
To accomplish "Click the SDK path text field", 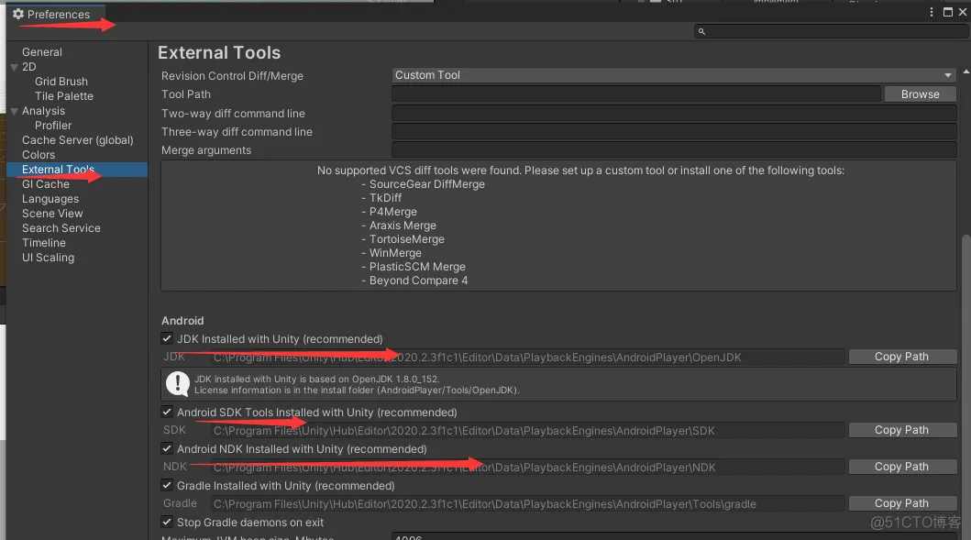I will point(527,430).
